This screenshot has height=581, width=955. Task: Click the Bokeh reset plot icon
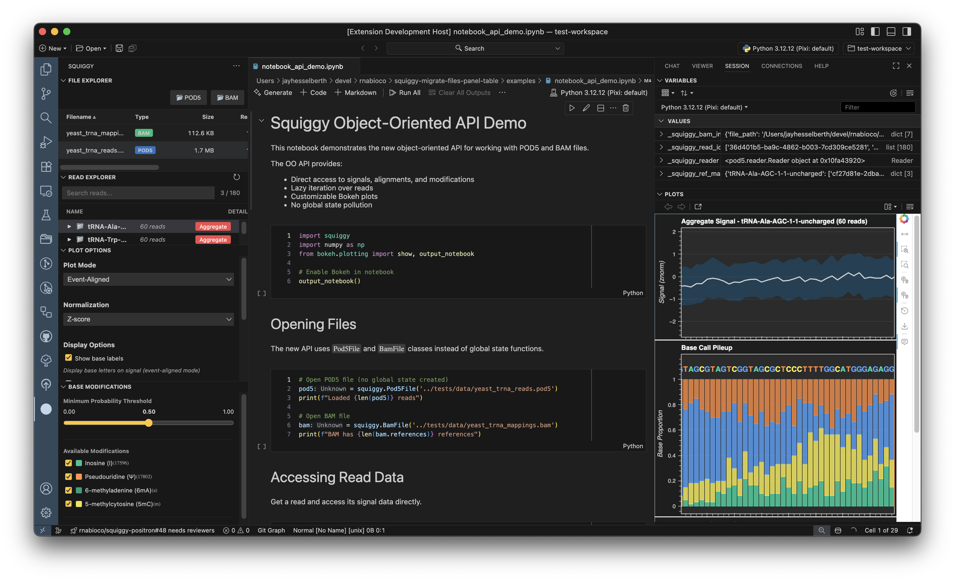coord(904,311)
